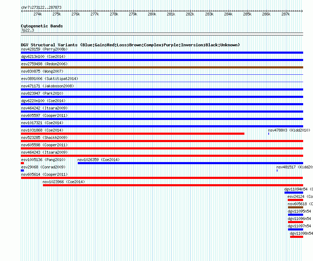Click the DGV Structural Variants track heading

click(130, 45)
